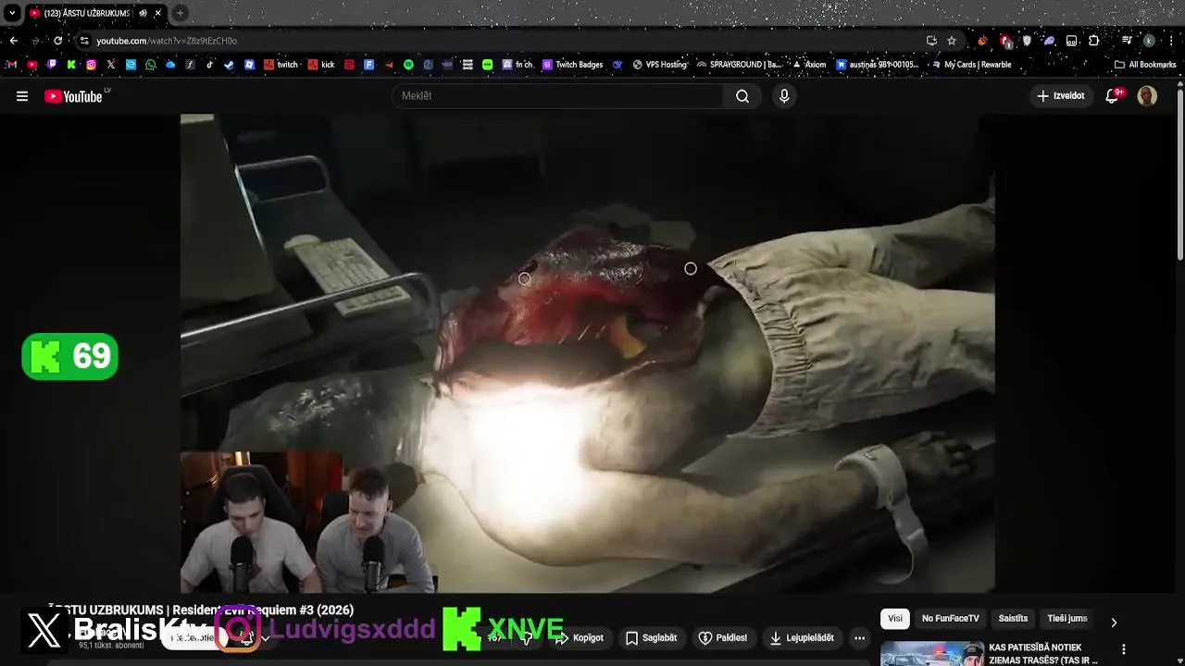Screen dimensions: 1185x666
Task: Select the Tieši jums filter chip
Action: tap(1066, 619)
